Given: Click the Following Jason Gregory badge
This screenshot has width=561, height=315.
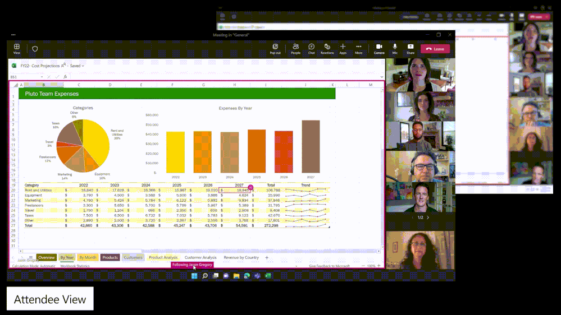Looking at the screenshot, I should click(x=192, y=265).
